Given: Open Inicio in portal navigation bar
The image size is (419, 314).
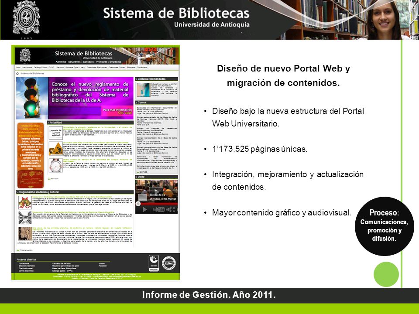Looking at the screenshot, I should pos(18,67).
